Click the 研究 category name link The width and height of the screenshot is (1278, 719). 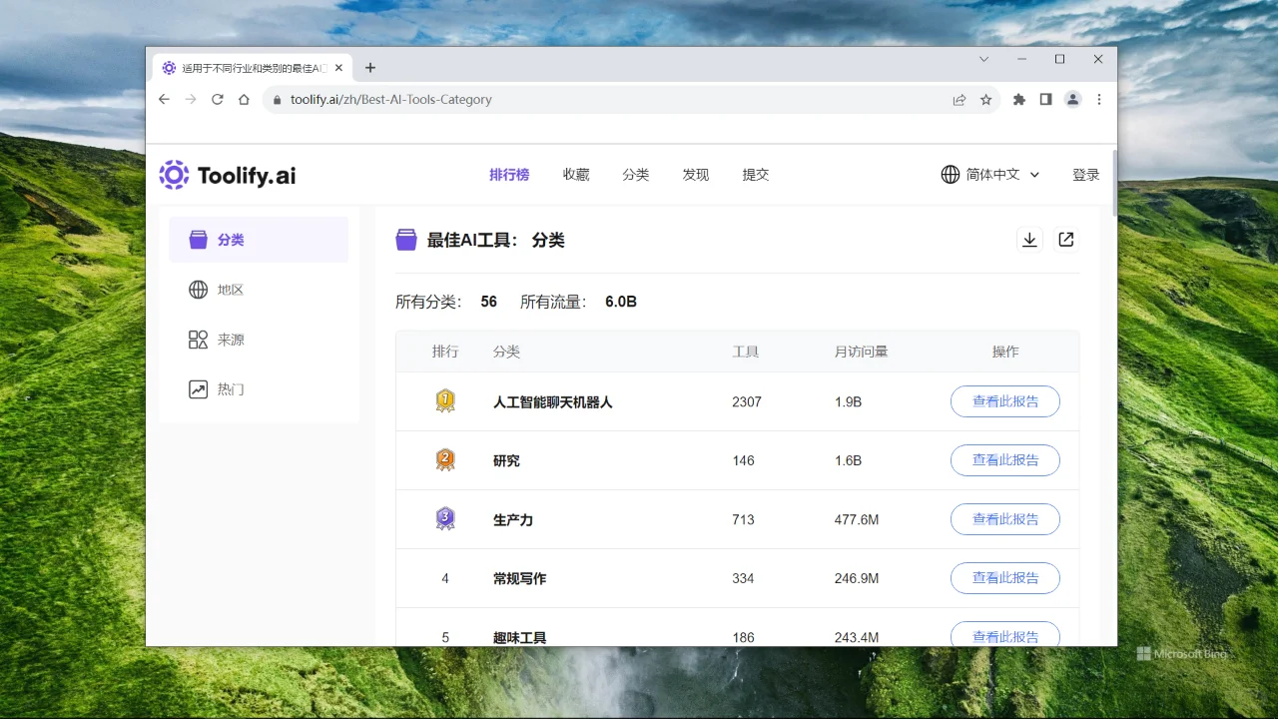tap(506, 460)
